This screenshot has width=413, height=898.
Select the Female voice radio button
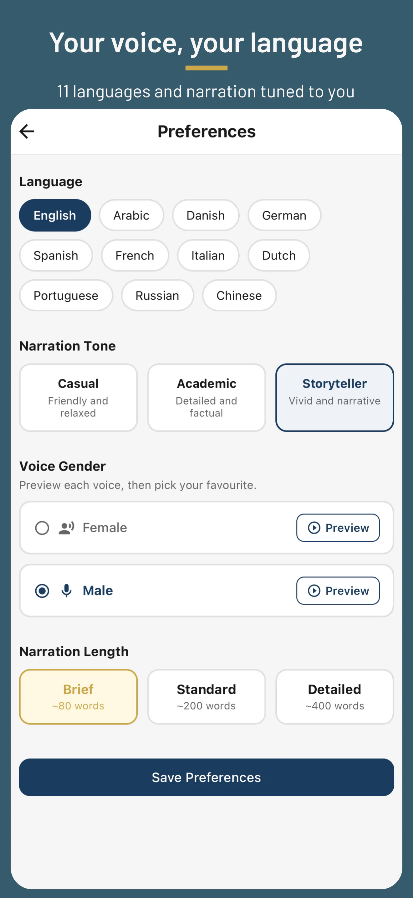pyautogui.click(x=42, y=528)
